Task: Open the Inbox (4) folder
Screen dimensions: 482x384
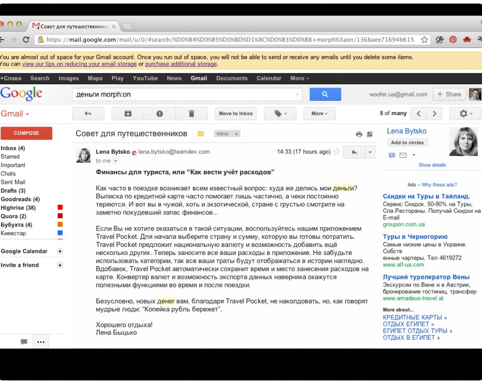Action: pos(13,148)
